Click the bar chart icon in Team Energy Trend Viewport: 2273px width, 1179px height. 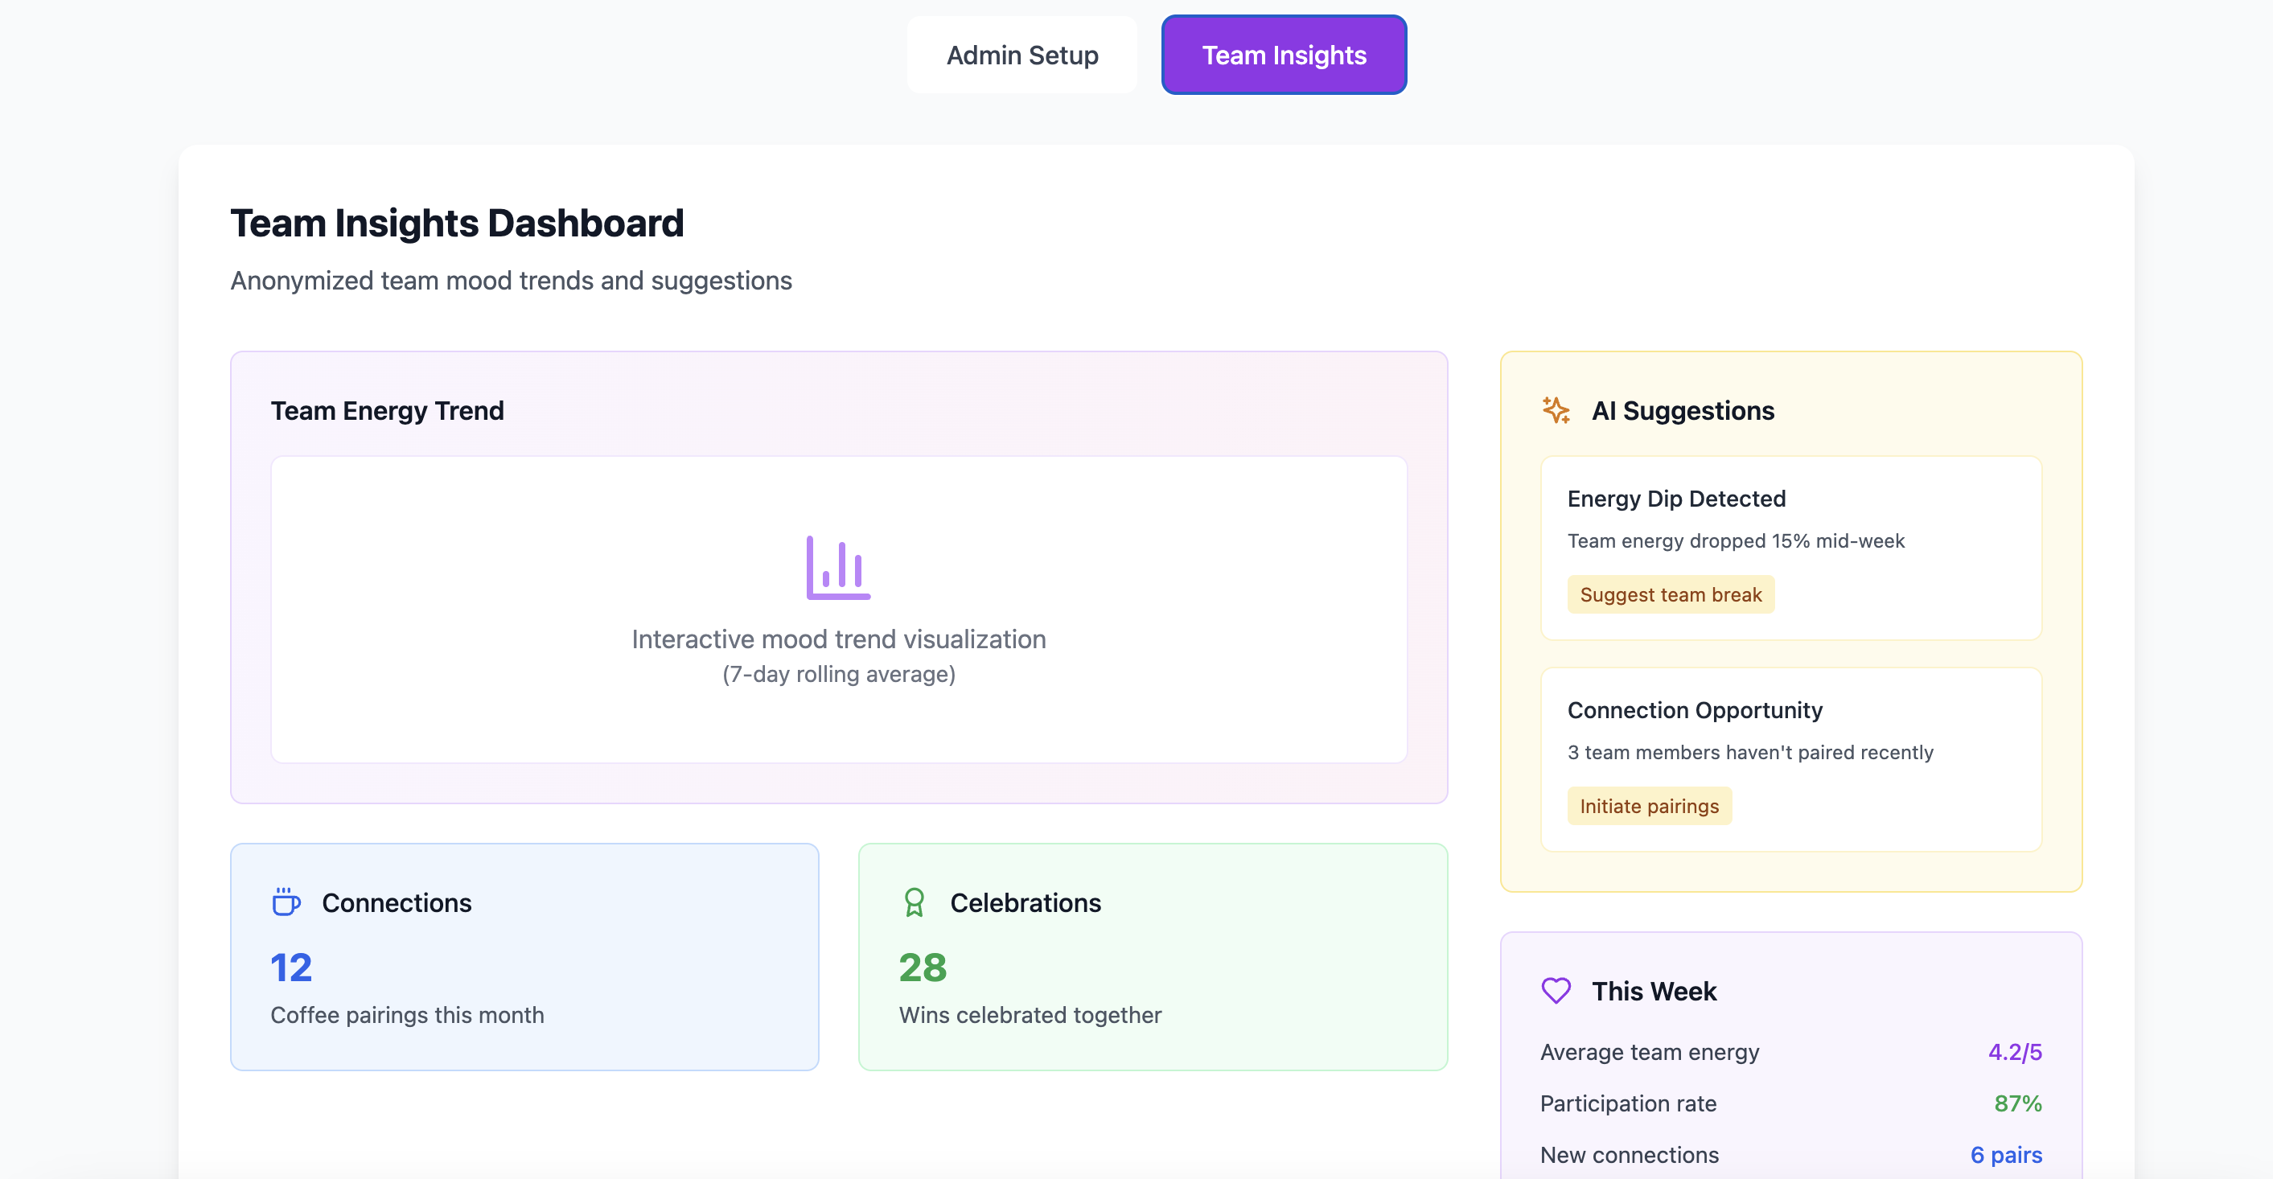837,568
